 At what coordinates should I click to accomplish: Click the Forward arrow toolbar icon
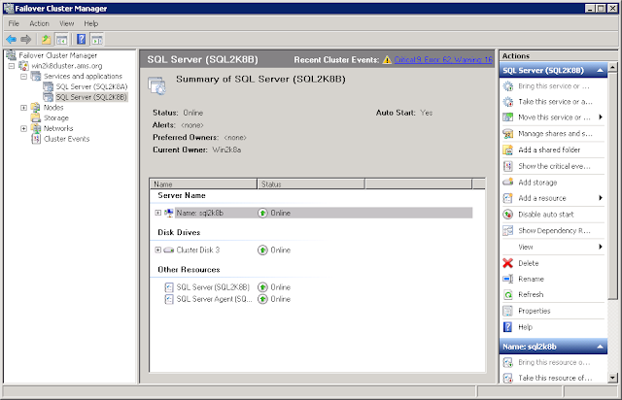(26, 39)
